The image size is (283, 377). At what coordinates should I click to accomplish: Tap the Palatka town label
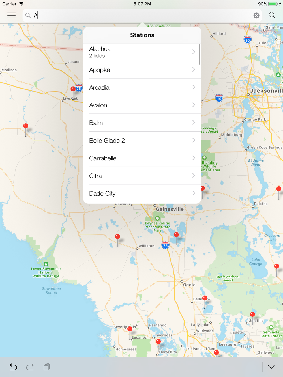tap(261, 204)
